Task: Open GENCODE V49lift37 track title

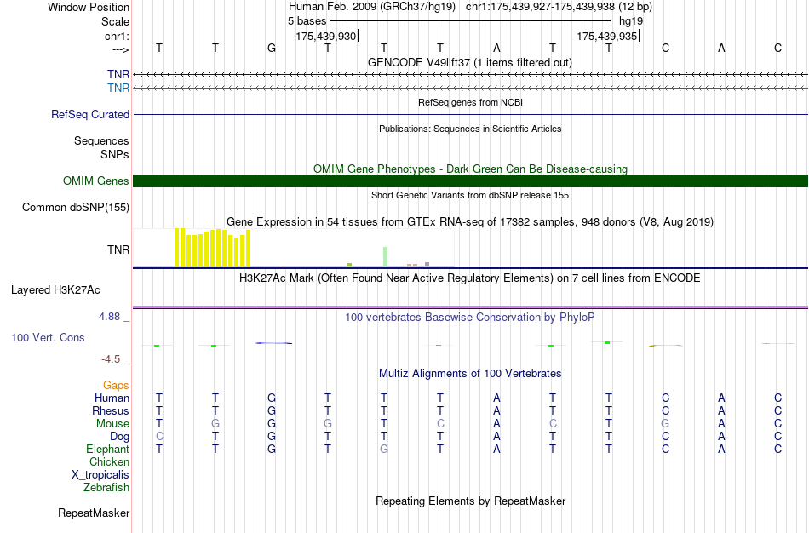Action: pyautogui.click(x=470, y=62)
